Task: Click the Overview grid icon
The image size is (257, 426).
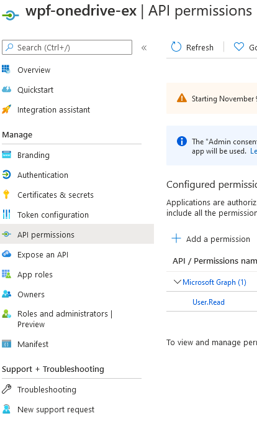Action: [6, 70]
